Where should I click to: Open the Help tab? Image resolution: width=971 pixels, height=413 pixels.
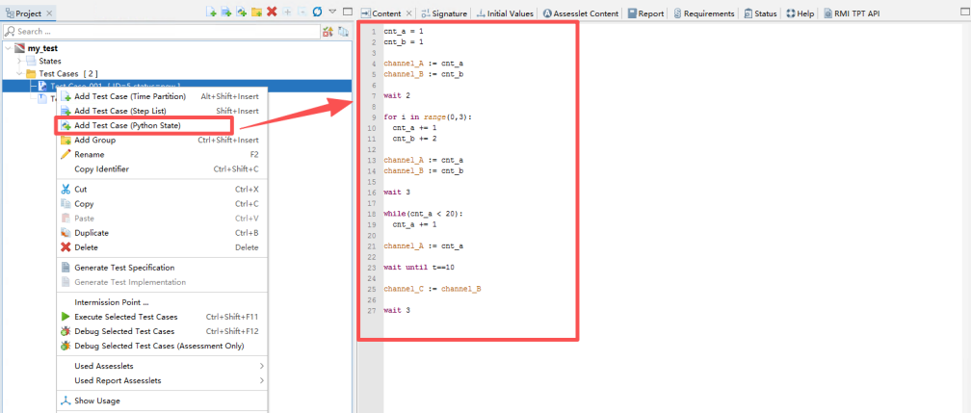pyautogui.click(x=800, y=13)
